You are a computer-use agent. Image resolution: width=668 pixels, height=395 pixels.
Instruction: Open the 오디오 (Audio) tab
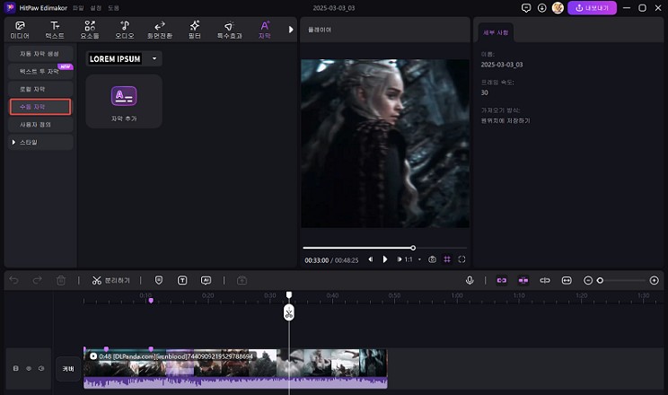click(x=125, y=30)
